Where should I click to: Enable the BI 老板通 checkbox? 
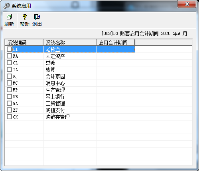(x=9, y=49)
